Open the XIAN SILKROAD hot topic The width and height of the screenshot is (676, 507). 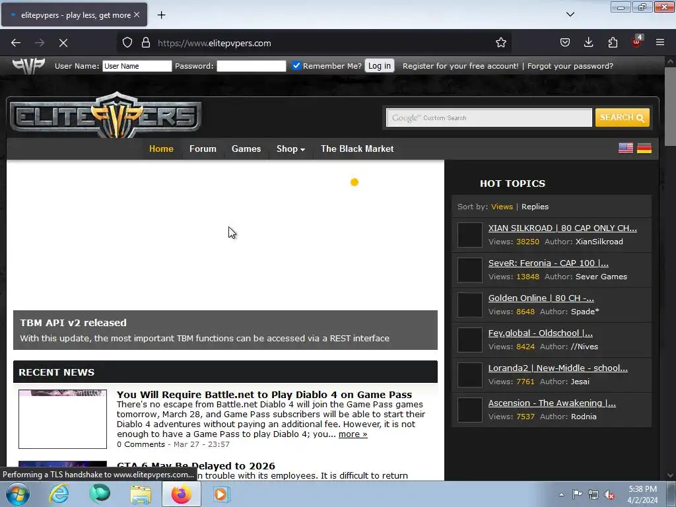tap(562, 228)
